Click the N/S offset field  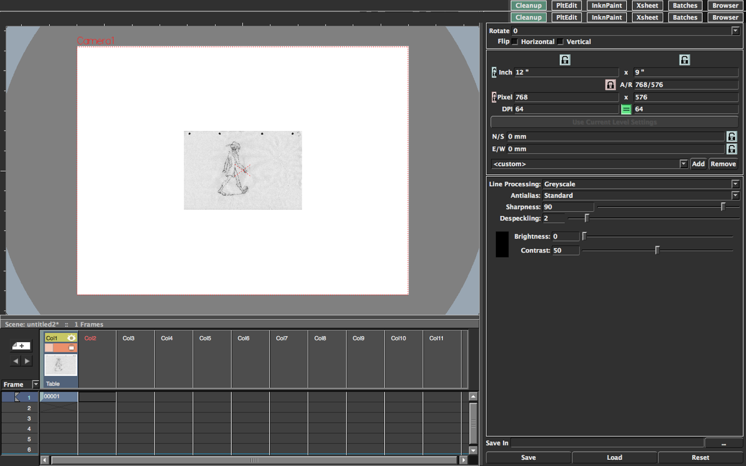pos(615,137)
